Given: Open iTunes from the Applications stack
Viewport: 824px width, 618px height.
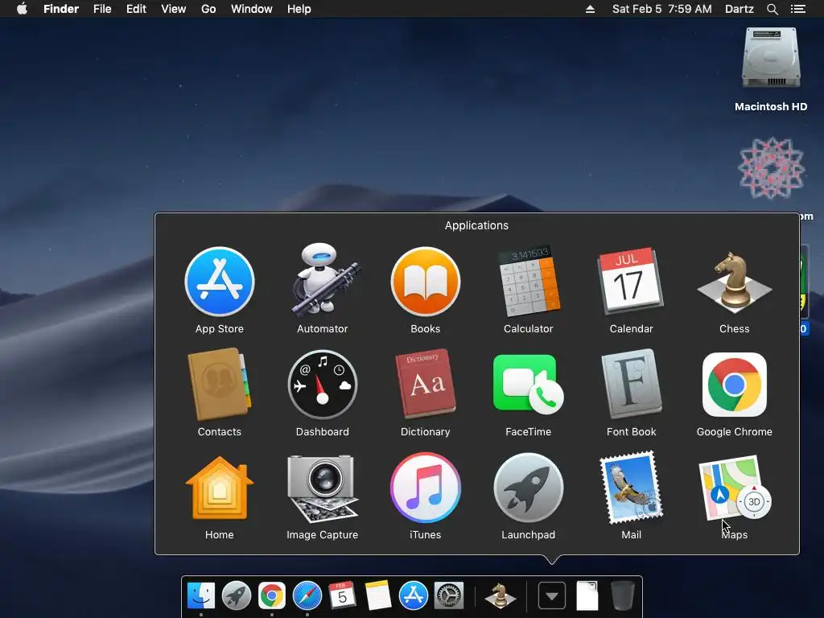Looking at the screenshot, I should (426, 488).
